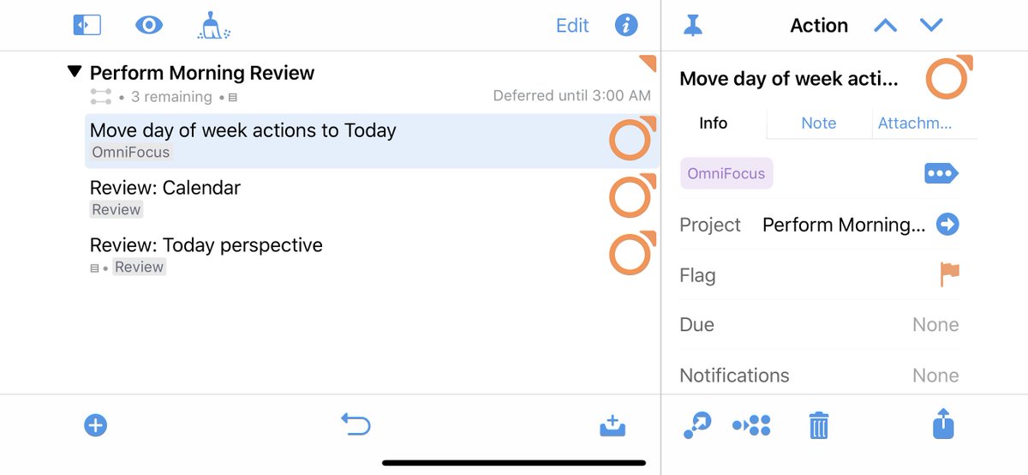Open the inspector info icon
1028x475 pixels.
tap(626, 26)
